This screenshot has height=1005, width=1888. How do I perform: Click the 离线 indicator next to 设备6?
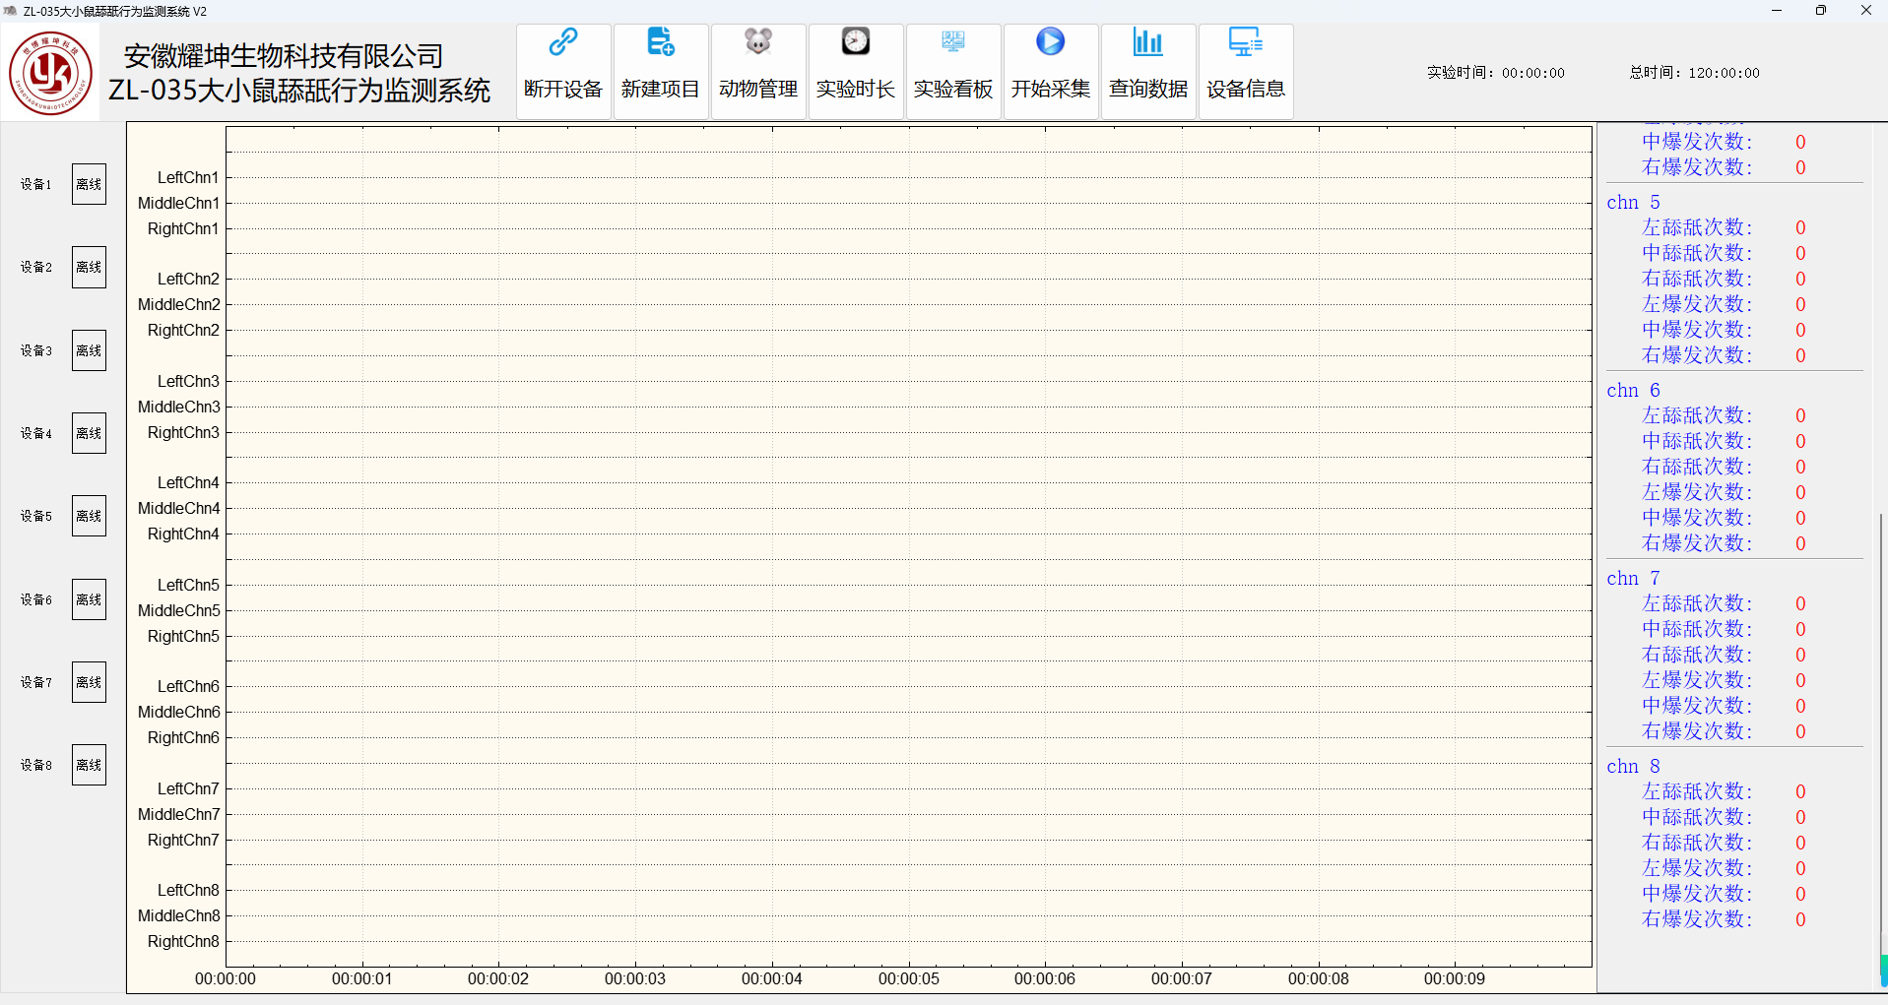tap(89, 599)
